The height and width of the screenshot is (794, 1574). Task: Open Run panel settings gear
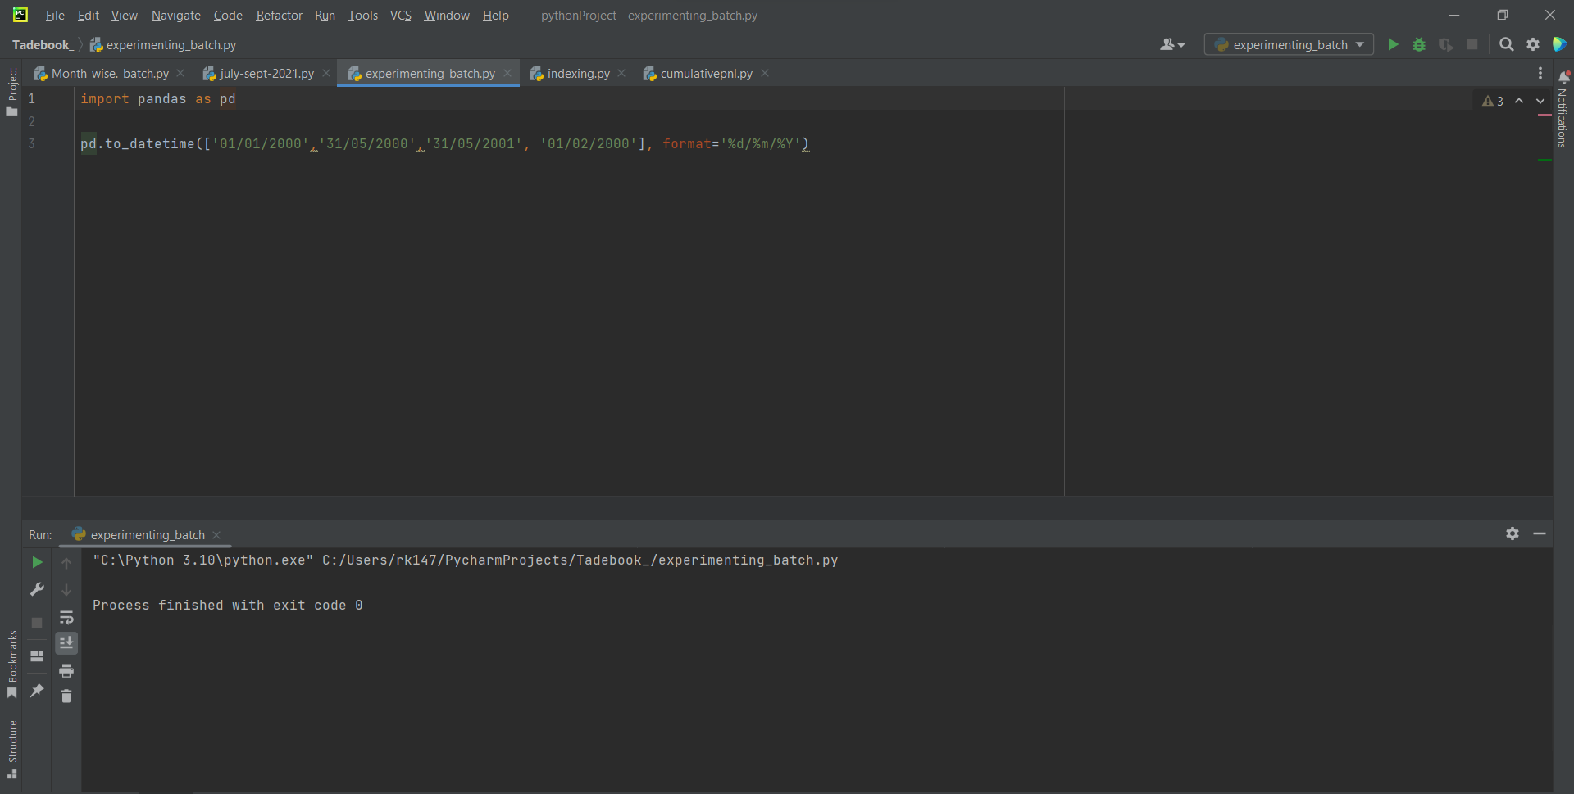pyautogui.click(x=1513, y=533)
